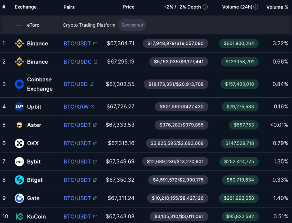The width and height of the screenshot is (292, 223).
Task: Open external link icon next to BTC/KRW
Action: pyautogui.click(x=92, y=107)
